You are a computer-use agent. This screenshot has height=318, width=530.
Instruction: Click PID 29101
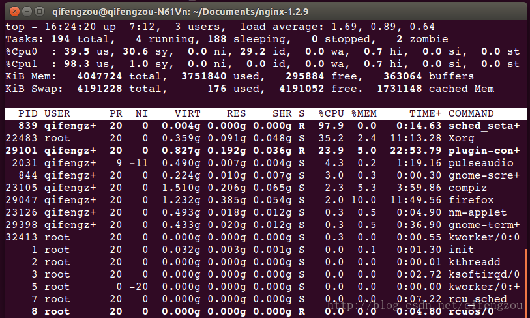22,151
